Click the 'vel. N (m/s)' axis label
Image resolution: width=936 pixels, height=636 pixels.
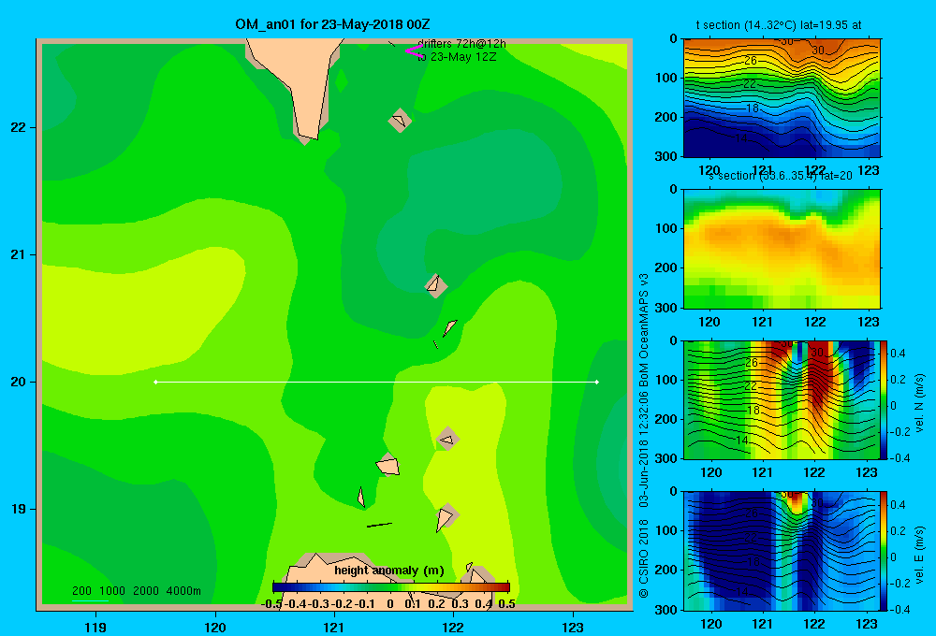click(919, 403)
